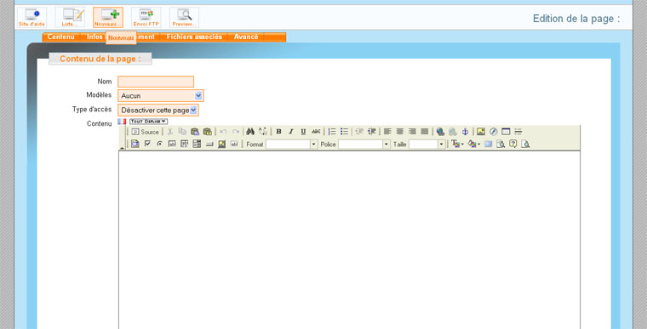Insert a radio button form element

(x=160, y=144)
